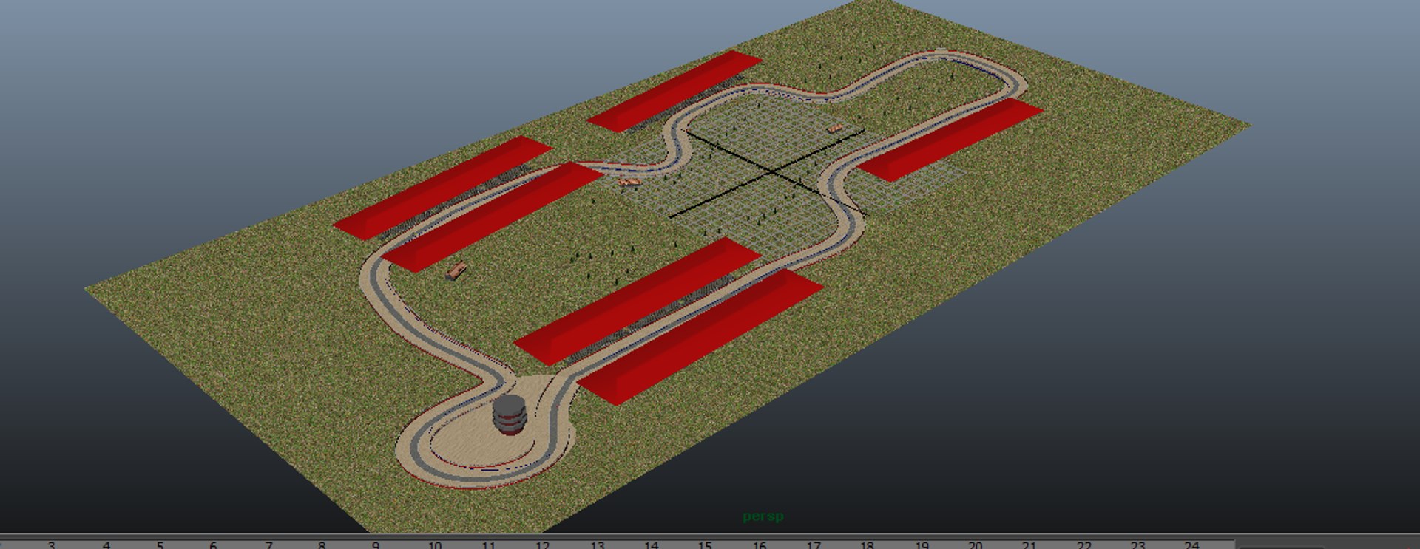Click the green persp camera label
Screen dimensions: 1420x549
click(x=763, y=516)
